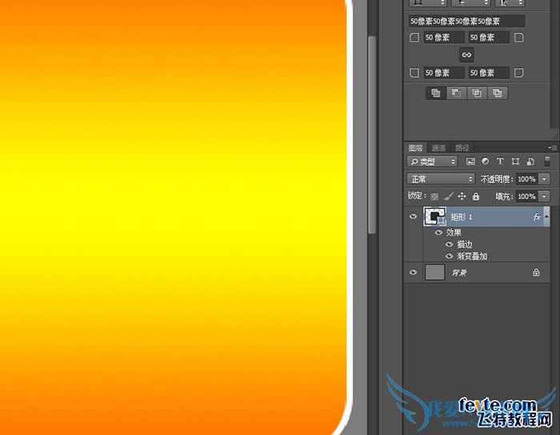The height and width of the screenshot is (435, 560).
Task: Switch to the 路径 tab
Action: point(462,148)
